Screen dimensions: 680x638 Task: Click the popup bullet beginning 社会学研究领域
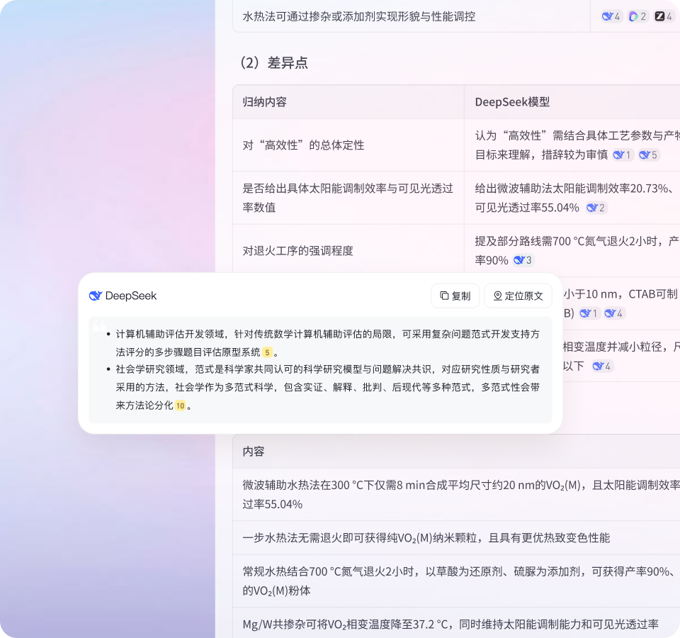point(327,387)
